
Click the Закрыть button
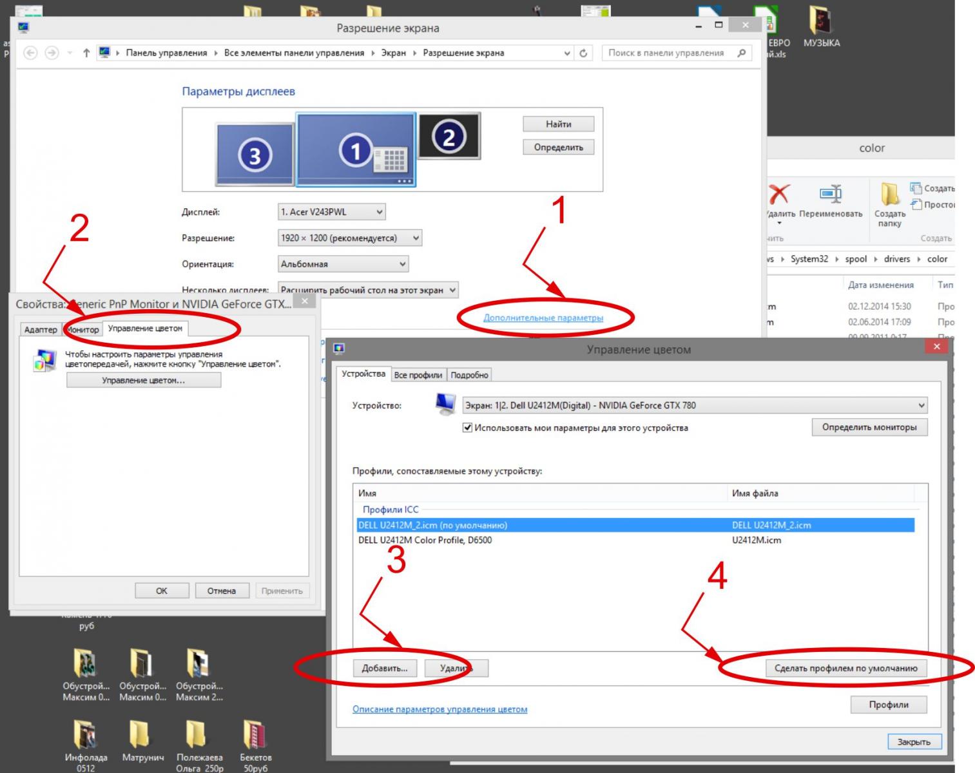[x=914, y=742]
